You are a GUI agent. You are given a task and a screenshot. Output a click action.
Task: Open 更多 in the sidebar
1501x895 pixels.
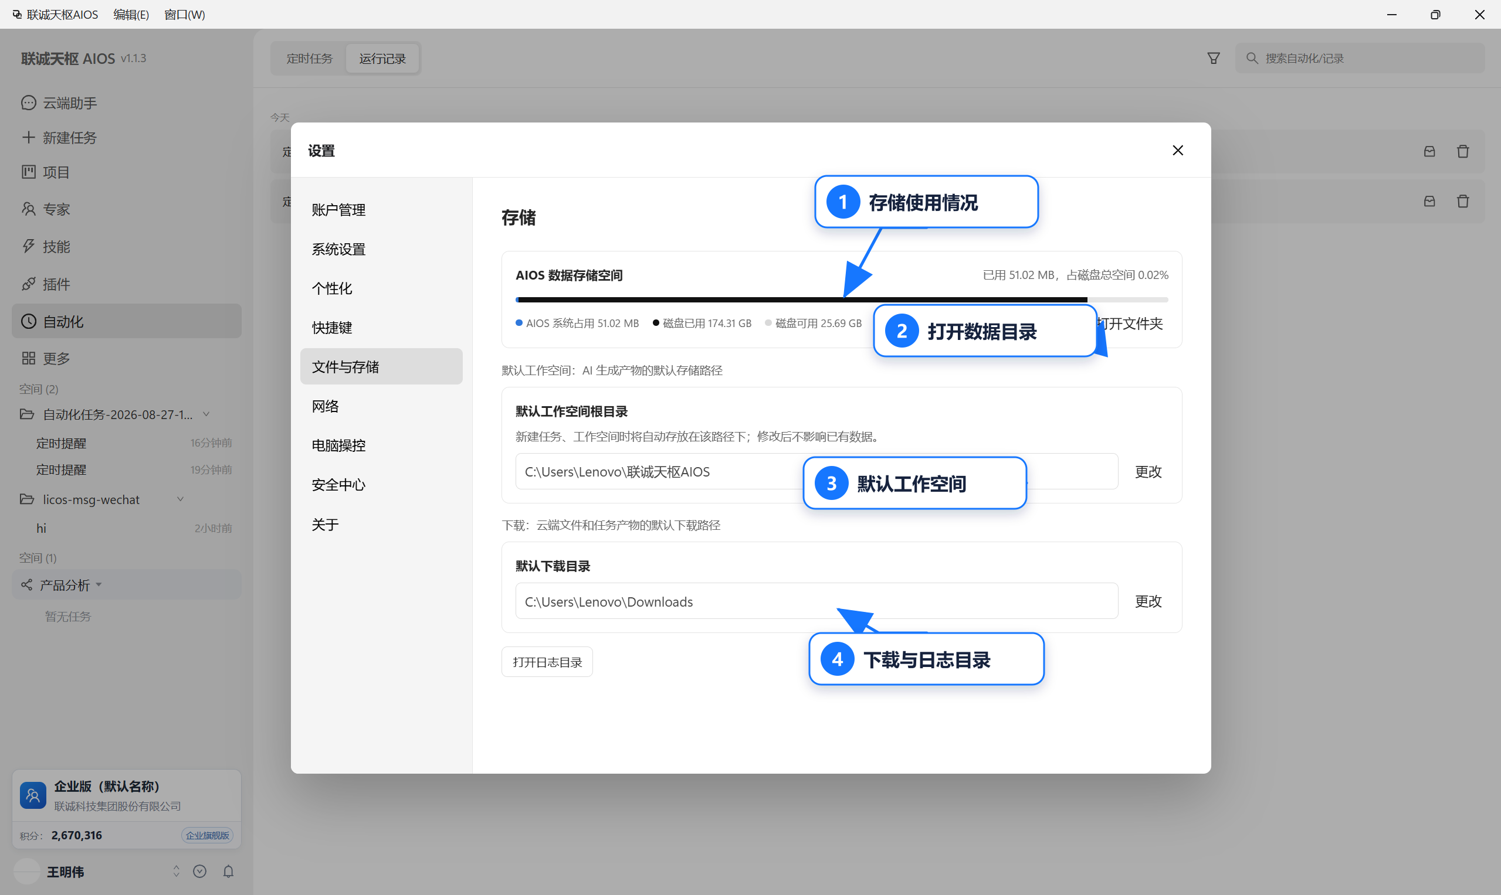point(127,359)
